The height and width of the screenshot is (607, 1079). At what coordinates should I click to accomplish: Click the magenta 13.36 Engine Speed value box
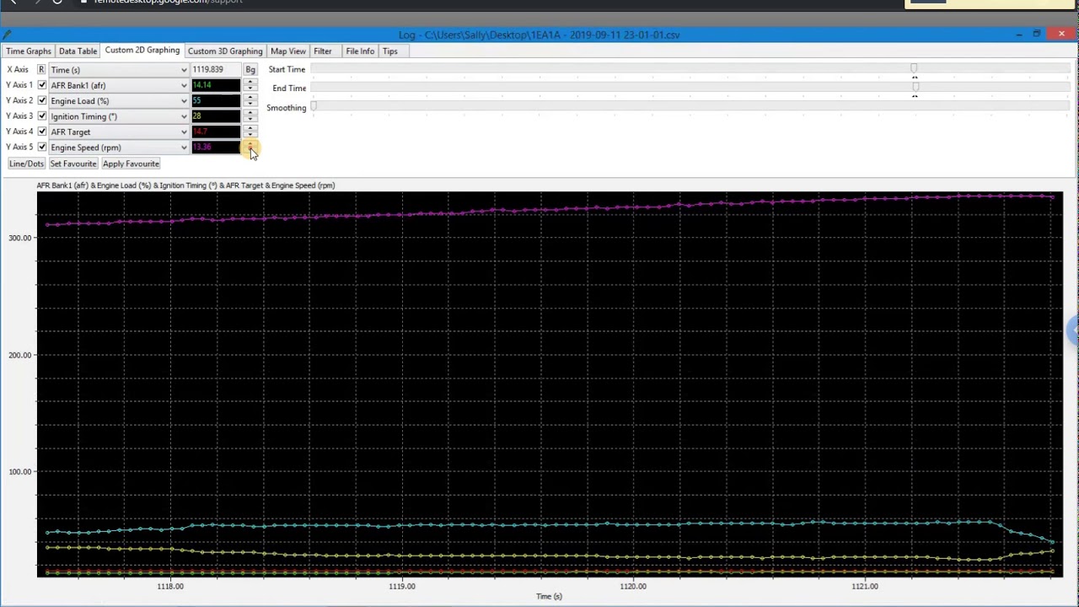point(216,147)
